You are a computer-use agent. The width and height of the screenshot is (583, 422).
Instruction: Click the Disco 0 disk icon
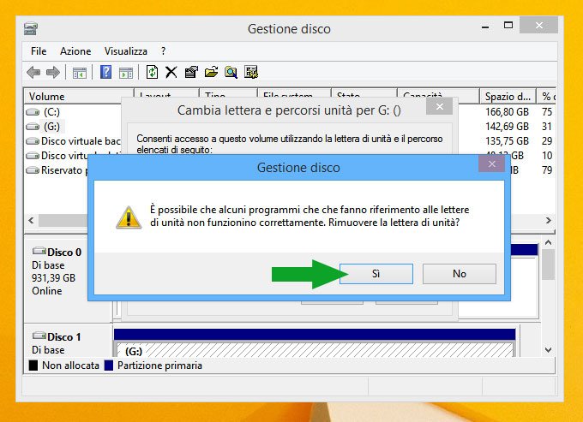click(x=39, y=251)
